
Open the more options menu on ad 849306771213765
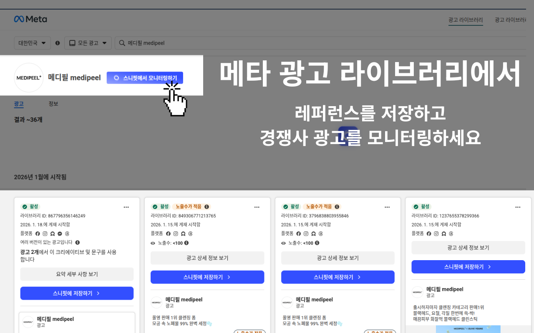(x=257, y=207)
